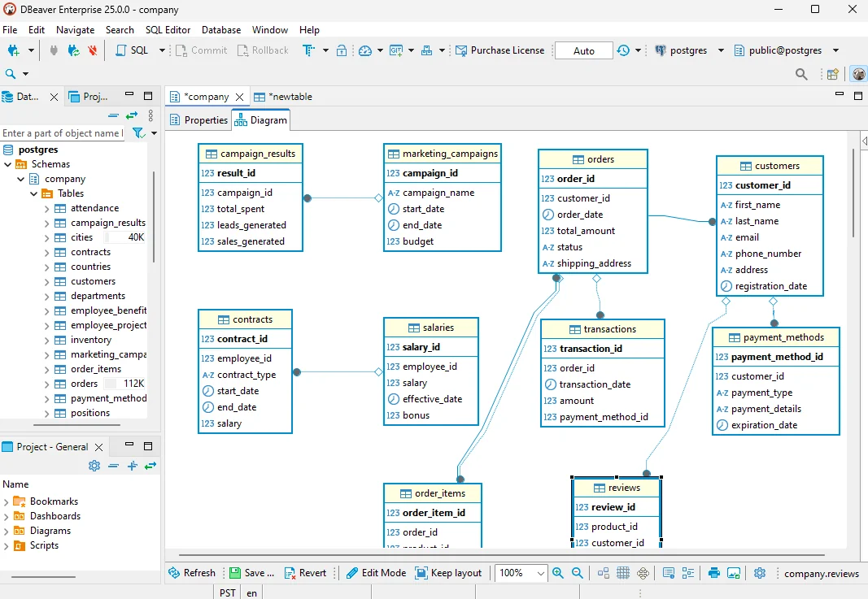Screen dimensions: 868x599
Task: Click the Save ... button
Action: point(252,573)
